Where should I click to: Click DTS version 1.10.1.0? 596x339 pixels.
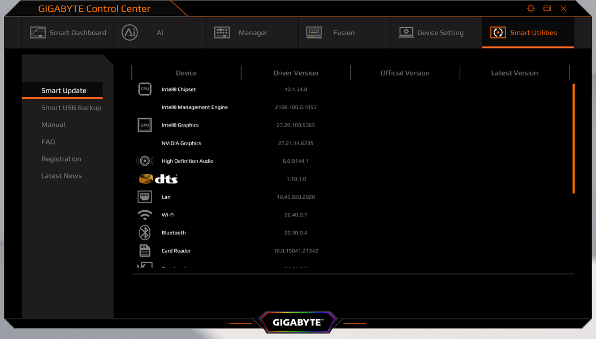[x=296, y=179]
